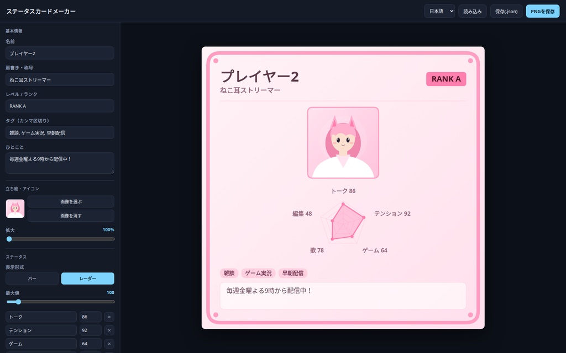Export card with PNGを保存

tap(543, 11)
